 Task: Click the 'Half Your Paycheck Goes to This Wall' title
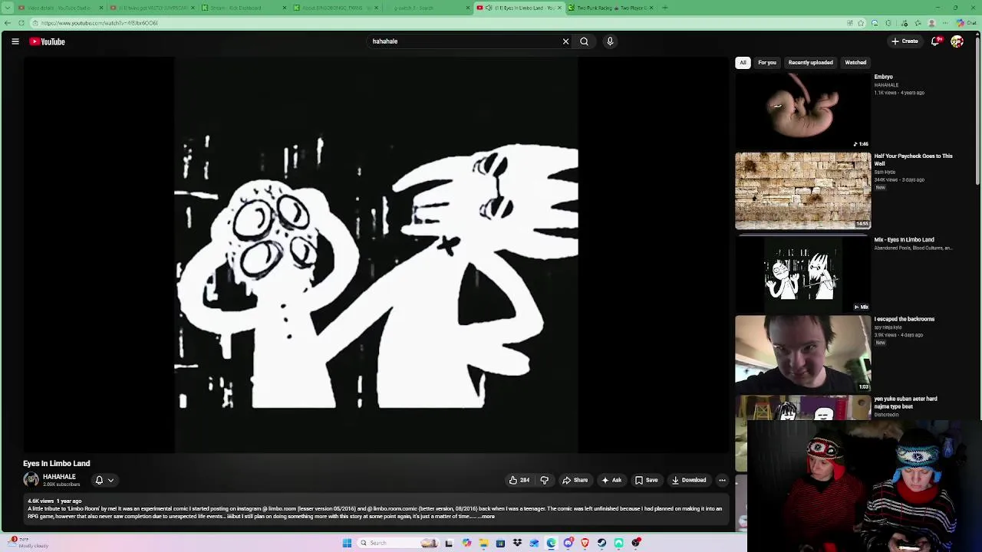point(913,159)
